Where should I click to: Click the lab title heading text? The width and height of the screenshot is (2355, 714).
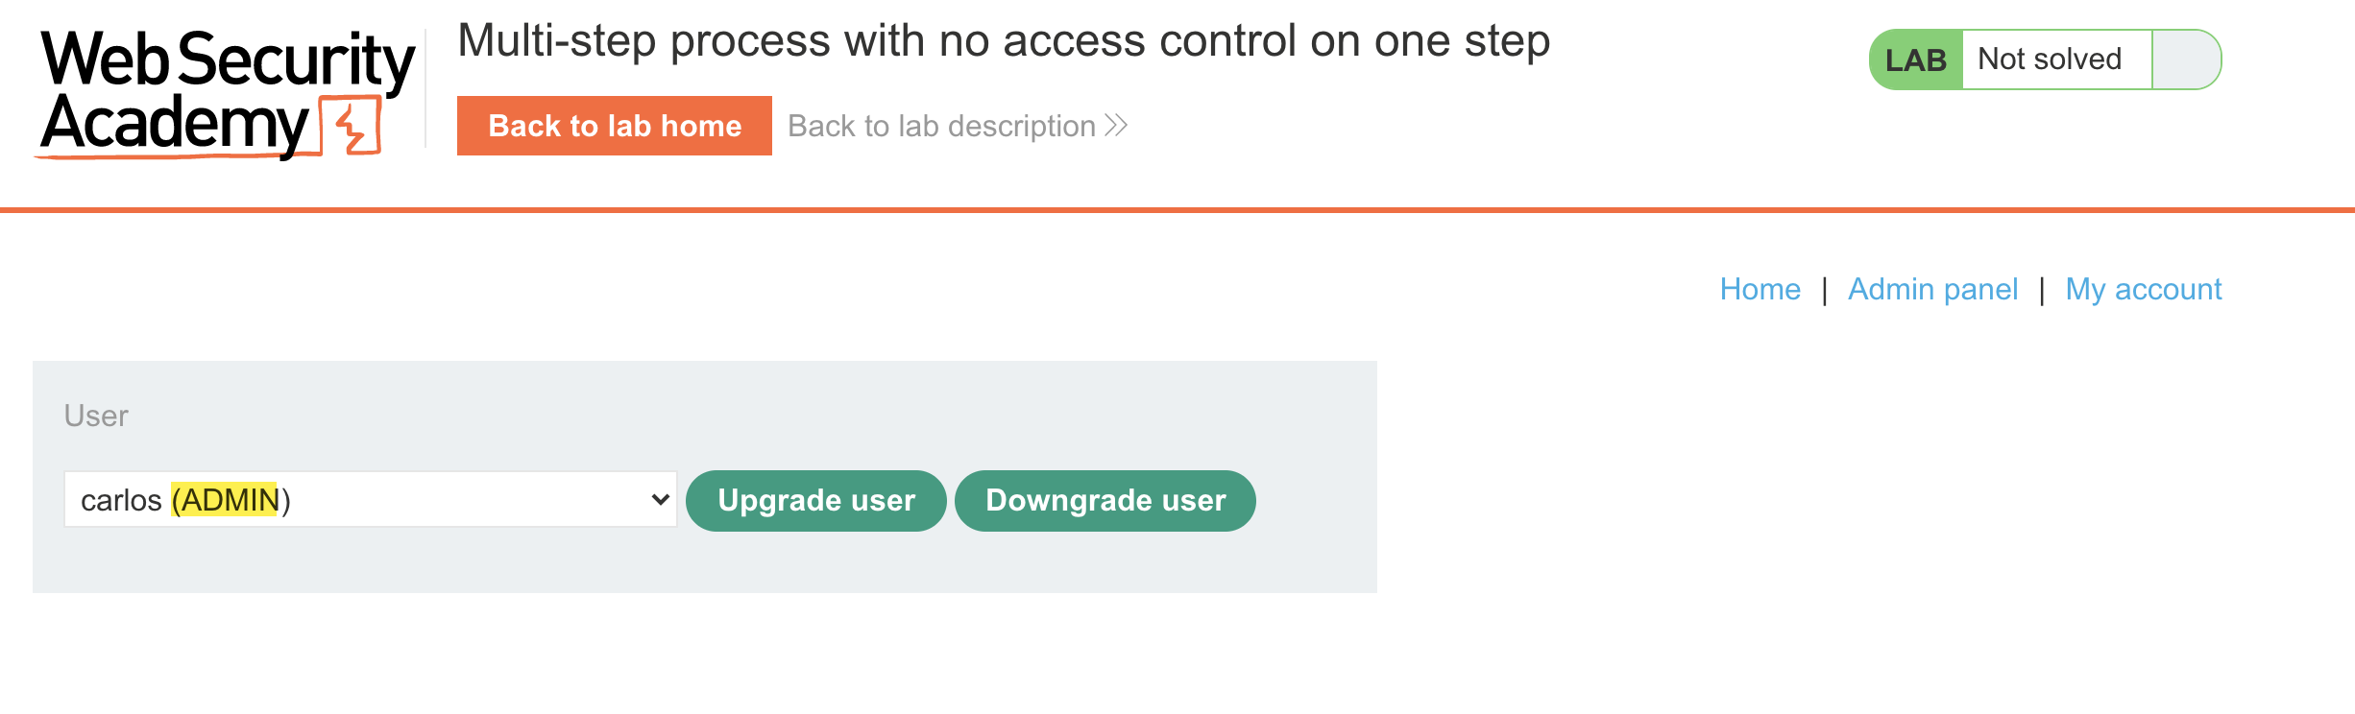pos(1004,41)
